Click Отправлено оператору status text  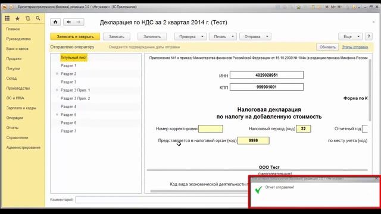coord(72,47)
